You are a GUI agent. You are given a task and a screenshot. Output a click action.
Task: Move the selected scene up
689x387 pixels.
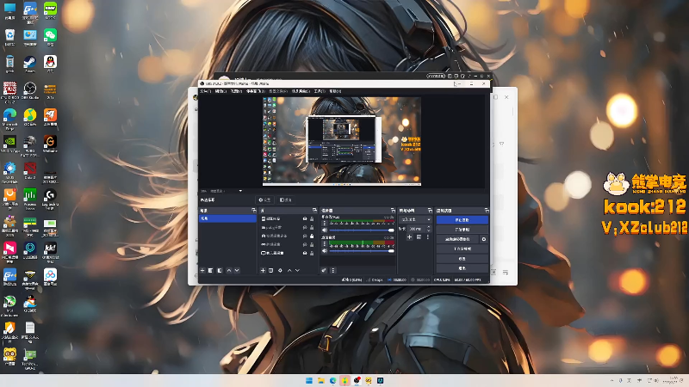229,270
